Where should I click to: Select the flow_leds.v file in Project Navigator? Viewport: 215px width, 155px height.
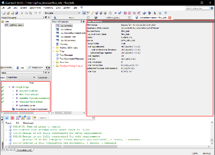pyautogui.click(x=14, y=25)
